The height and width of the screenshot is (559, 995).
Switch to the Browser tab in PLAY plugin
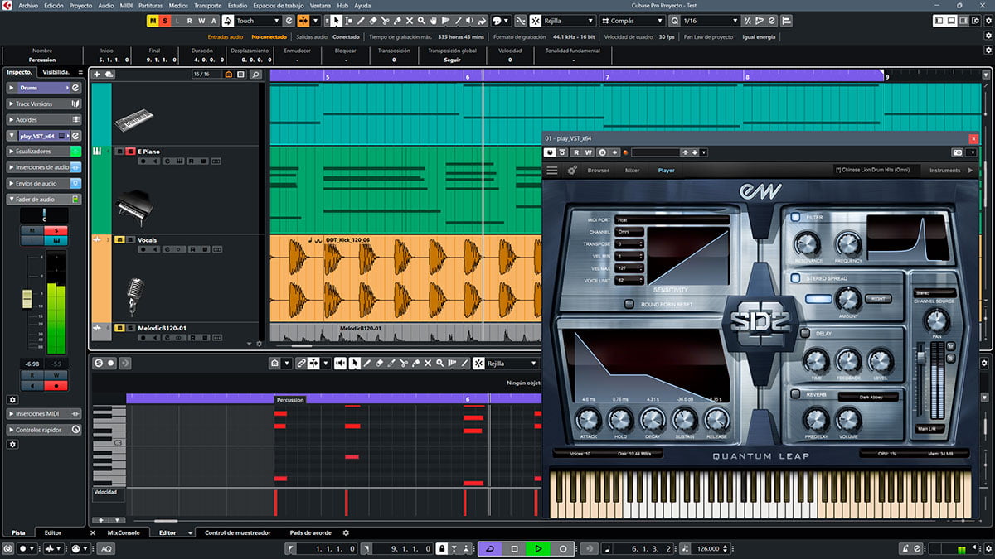pyautogui.click(x=598, y=171)
